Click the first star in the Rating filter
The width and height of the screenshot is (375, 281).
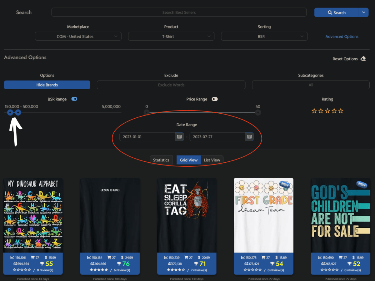314,111
